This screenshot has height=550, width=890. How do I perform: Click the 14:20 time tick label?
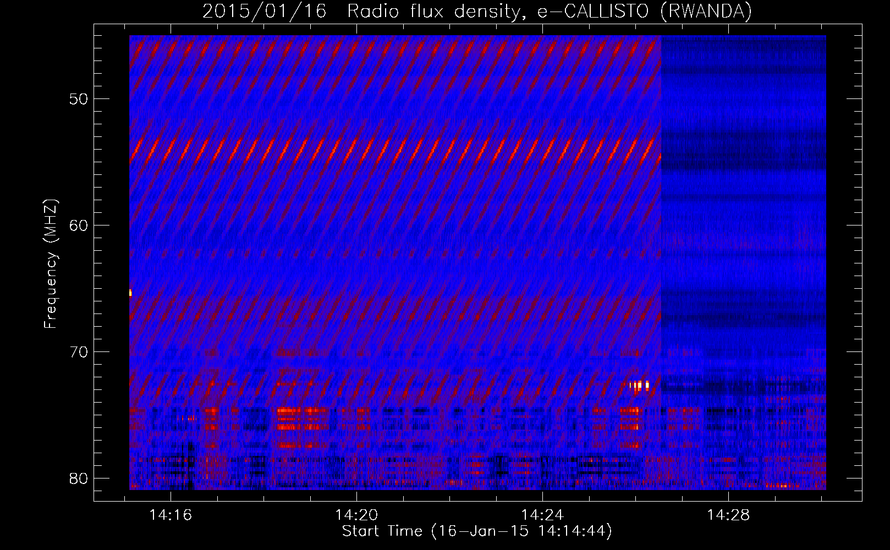[356, 515]
